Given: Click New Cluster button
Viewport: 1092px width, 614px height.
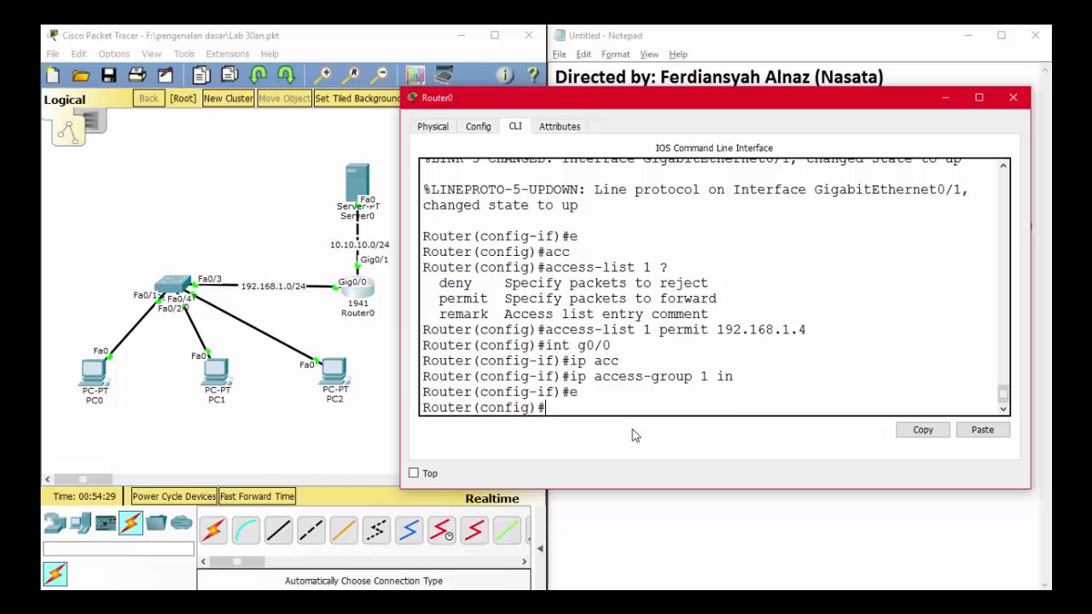Looking at the screenshot, I should (x=228, y=99).
